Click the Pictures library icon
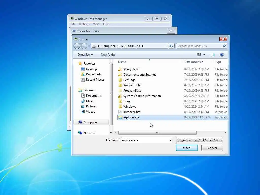Image resolution: width=260 pixels, height=195 pixels. [x=83, y=106]
